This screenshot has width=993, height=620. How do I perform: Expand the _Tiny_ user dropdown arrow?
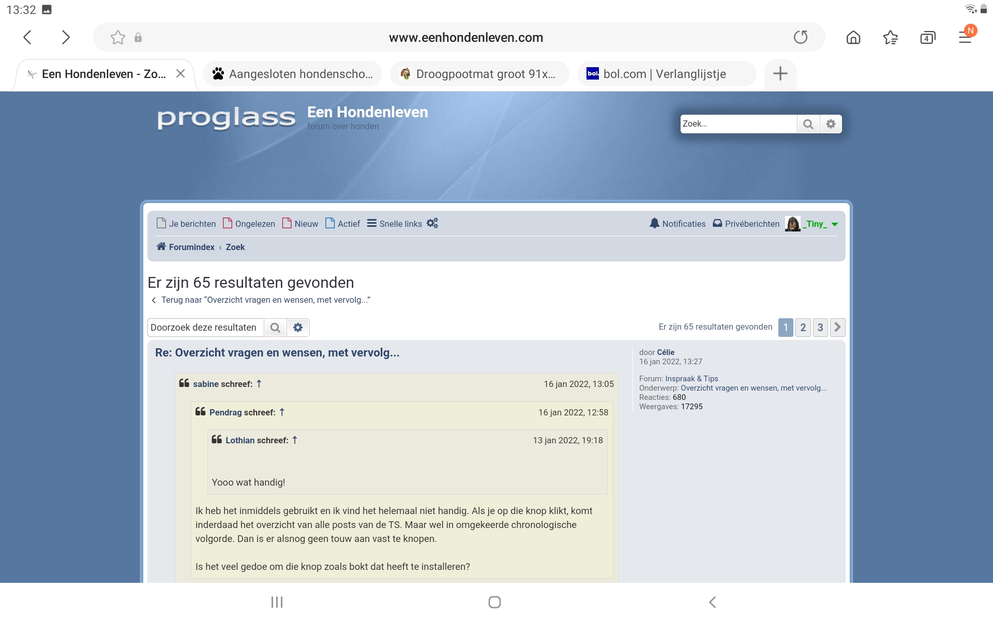click(x=835, y=224)
